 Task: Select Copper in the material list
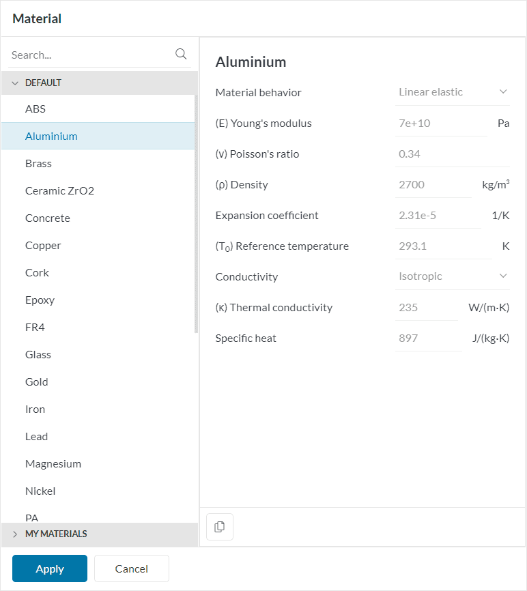(x=43, y=246)
